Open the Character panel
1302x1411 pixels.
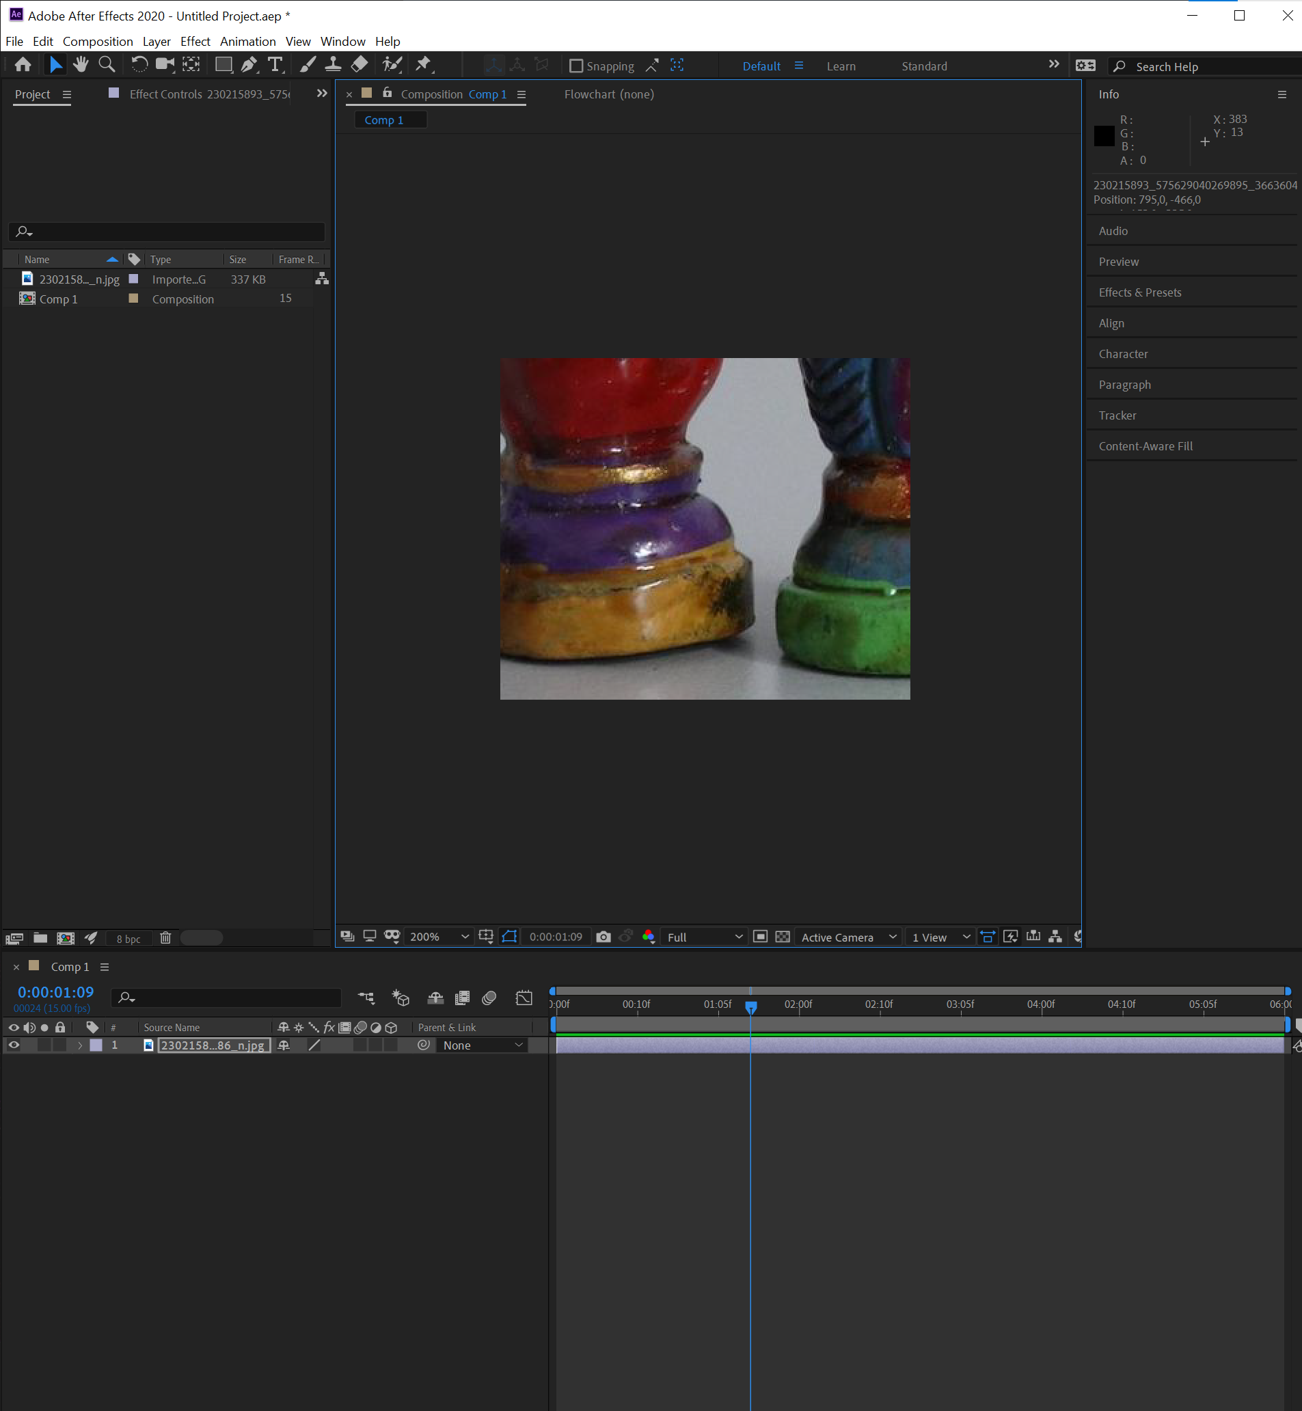point(1123,354)
